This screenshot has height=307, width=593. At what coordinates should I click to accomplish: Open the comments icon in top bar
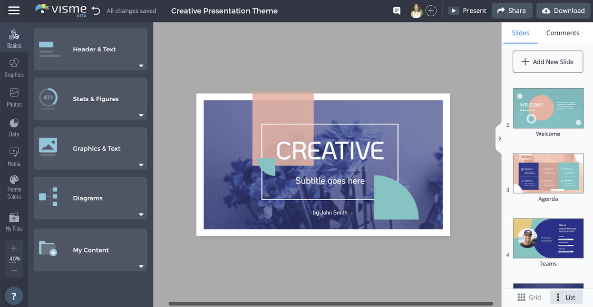(396, 10)
